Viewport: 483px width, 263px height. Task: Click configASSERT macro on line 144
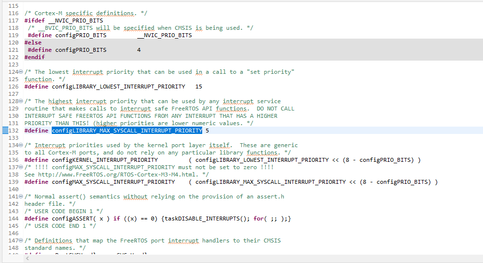pos(72,219)
